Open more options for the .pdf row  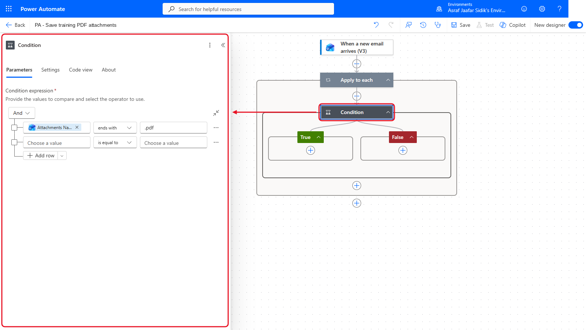(216, 128)
